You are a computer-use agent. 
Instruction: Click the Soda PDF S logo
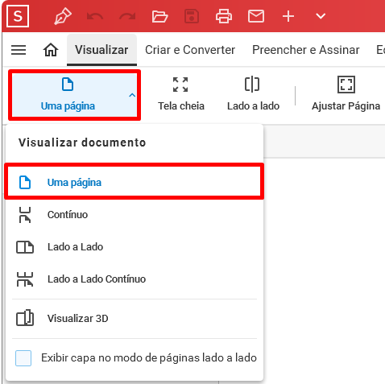coord(18,16)
